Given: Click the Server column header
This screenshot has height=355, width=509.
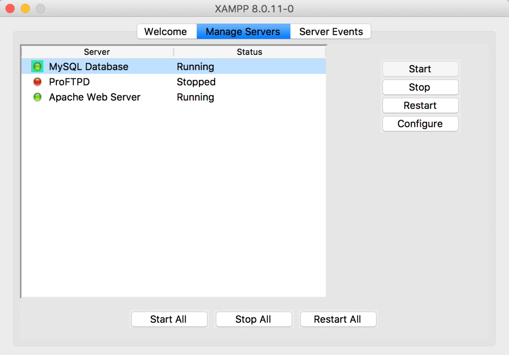Looking at the screenshot, I should pos(97,52).
